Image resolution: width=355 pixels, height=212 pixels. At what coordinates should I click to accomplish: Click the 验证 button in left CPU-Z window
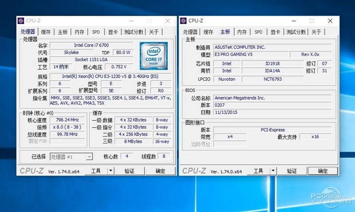130,171
